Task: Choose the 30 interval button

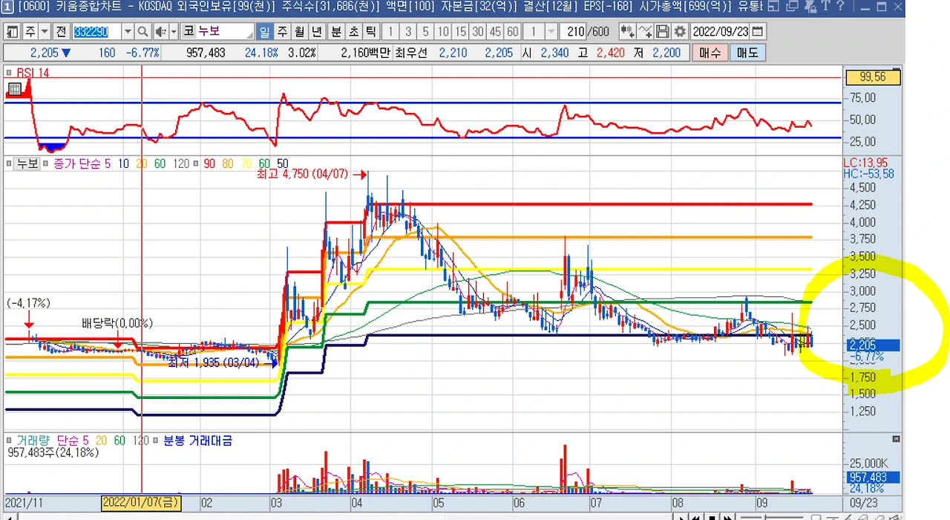Action: (478, 32)
